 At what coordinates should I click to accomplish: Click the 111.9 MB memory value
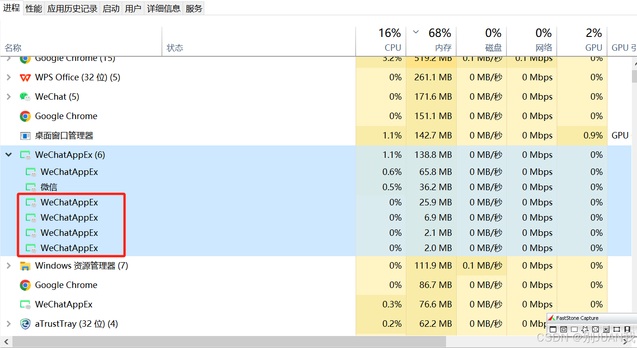click(x=433, y=266)
